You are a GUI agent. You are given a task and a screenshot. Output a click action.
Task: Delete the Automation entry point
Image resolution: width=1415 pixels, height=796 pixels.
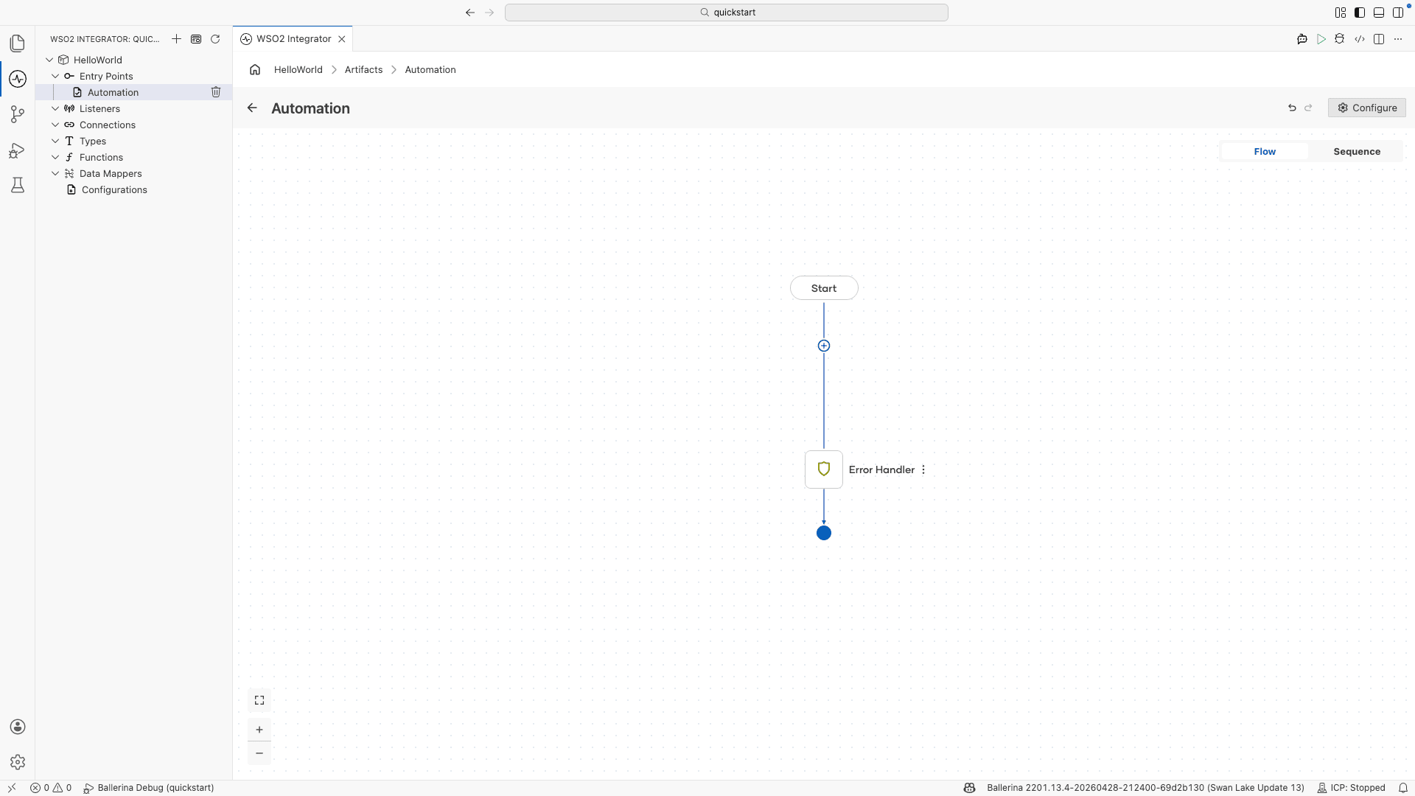tap(216, 92)
